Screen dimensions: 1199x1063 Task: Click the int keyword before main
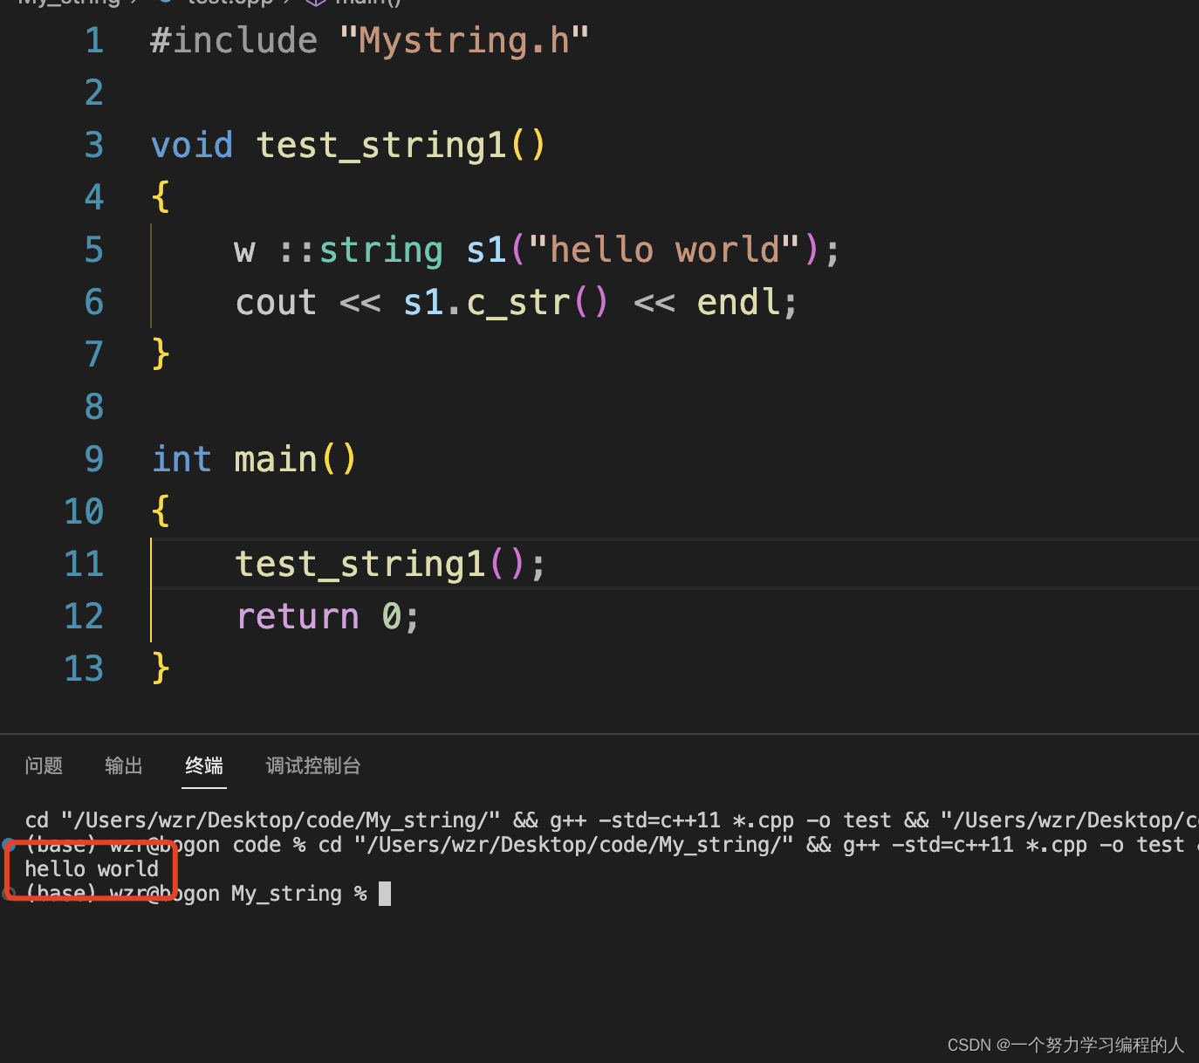point(182,460)
